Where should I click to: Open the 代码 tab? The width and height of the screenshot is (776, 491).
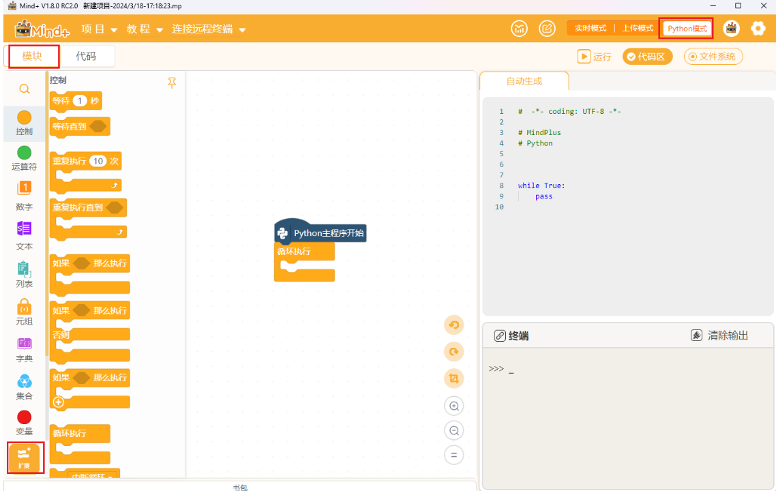(86, 57)
